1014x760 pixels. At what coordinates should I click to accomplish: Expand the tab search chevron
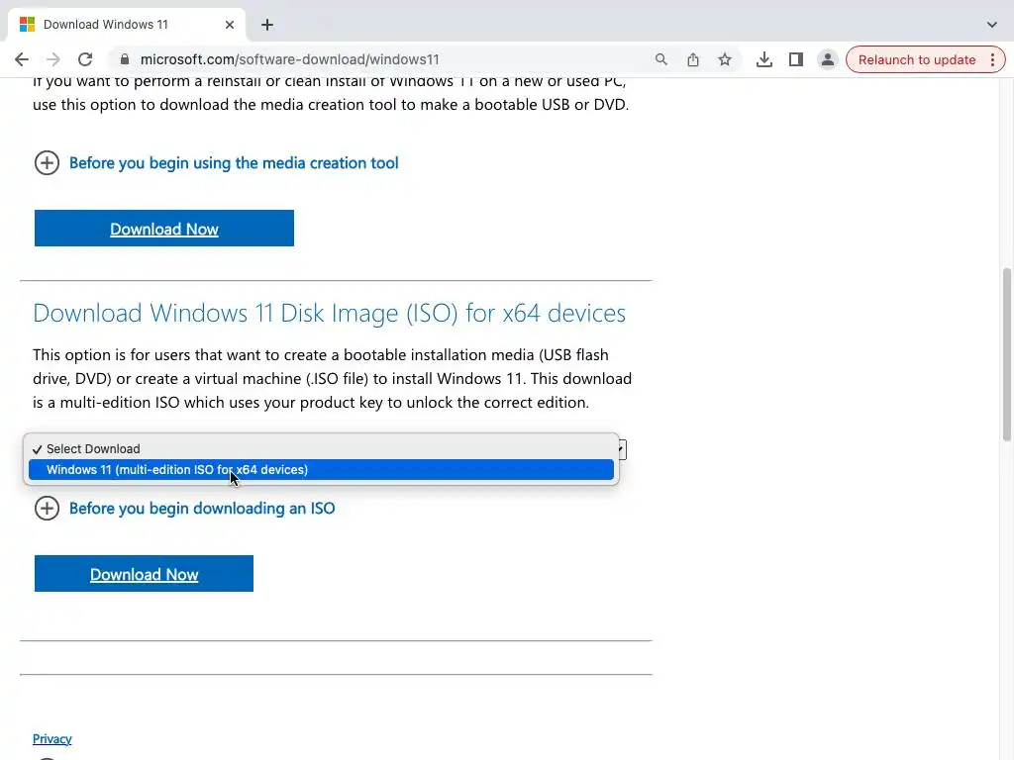tap(992, 25)
